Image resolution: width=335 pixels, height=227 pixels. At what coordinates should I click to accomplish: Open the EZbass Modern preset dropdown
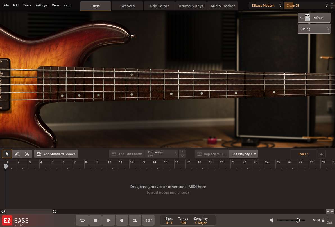click(266, 5)
